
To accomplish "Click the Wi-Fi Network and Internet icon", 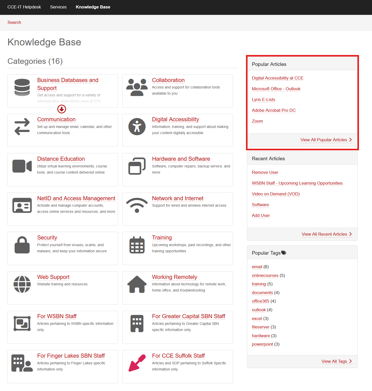I will [x=137, y=205].
